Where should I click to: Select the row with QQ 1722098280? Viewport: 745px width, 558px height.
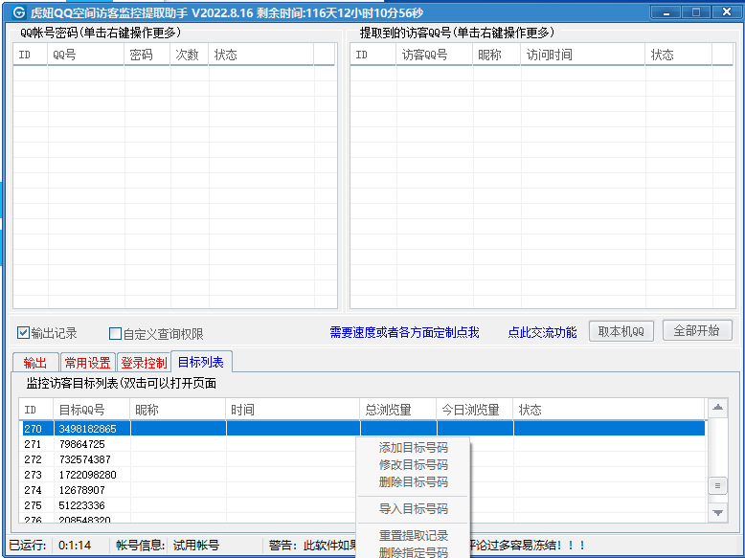(x=364, y=475)
